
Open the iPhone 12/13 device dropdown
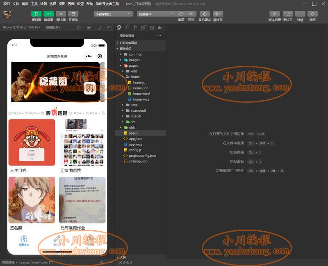point(21,27)
